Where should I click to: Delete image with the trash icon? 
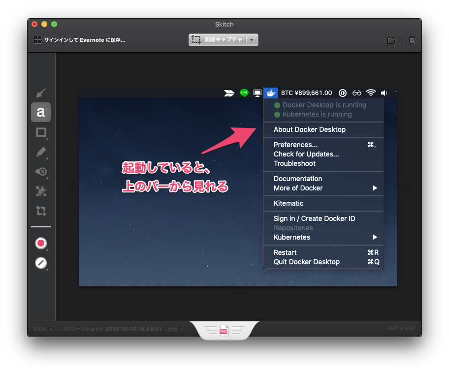pyautogui.click(x=412, y=40)
